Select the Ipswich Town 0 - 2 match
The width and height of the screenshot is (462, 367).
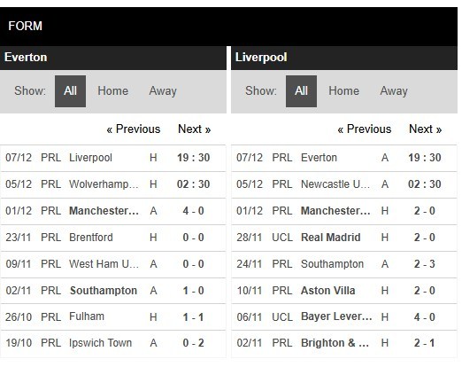tap(113, 343)
